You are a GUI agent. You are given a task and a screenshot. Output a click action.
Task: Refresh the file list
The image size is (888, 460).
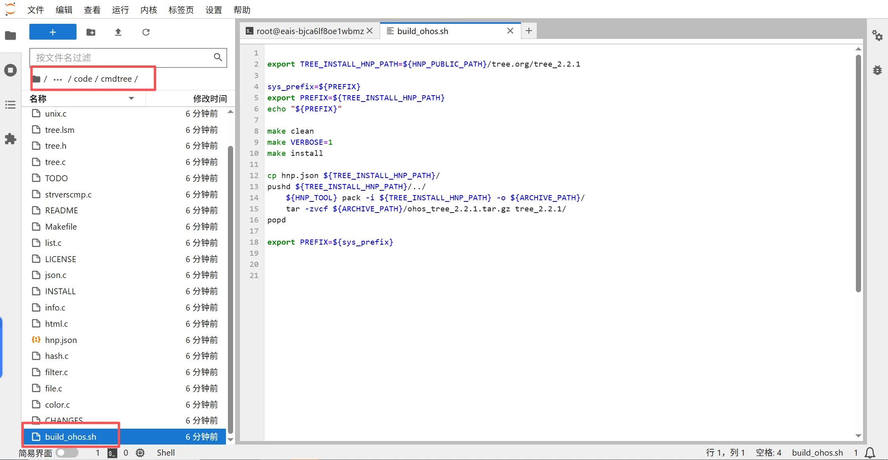(x=146, y=32)
